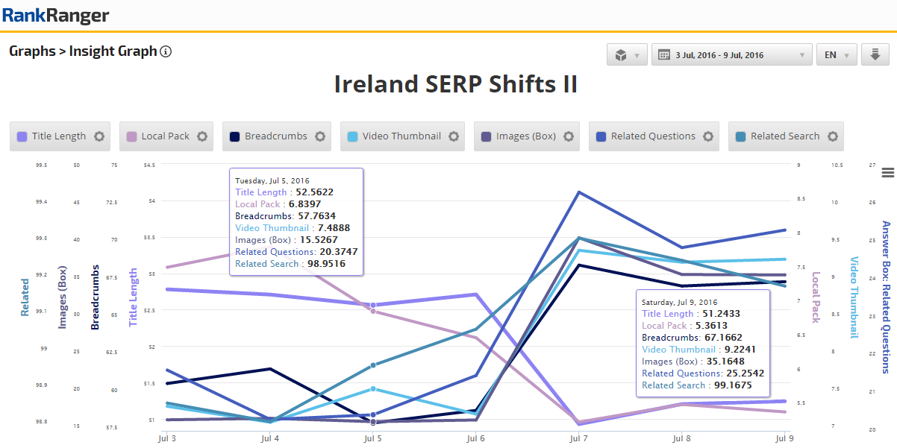897x448 pixels.
Task: Click the Breadcrumbs gear icon
Action: coord(319,136)
